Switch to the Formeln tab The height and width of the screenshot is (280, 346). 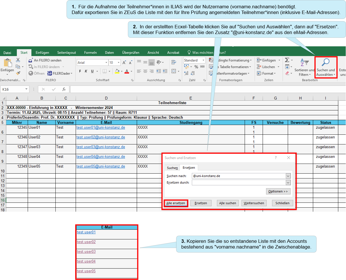[x=90, y=53]
